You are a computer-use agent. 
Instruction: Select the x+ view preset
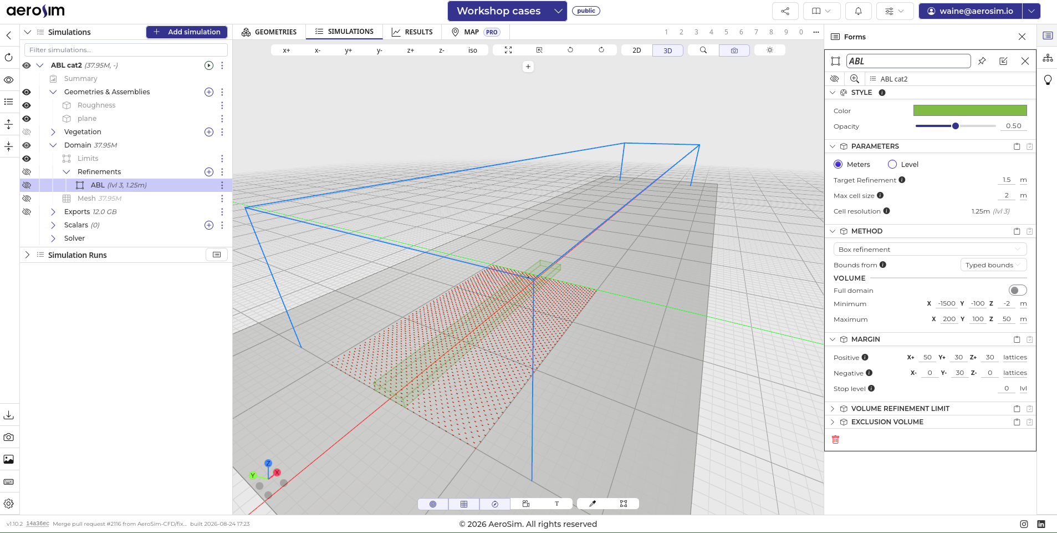click(x=287, y=50)
